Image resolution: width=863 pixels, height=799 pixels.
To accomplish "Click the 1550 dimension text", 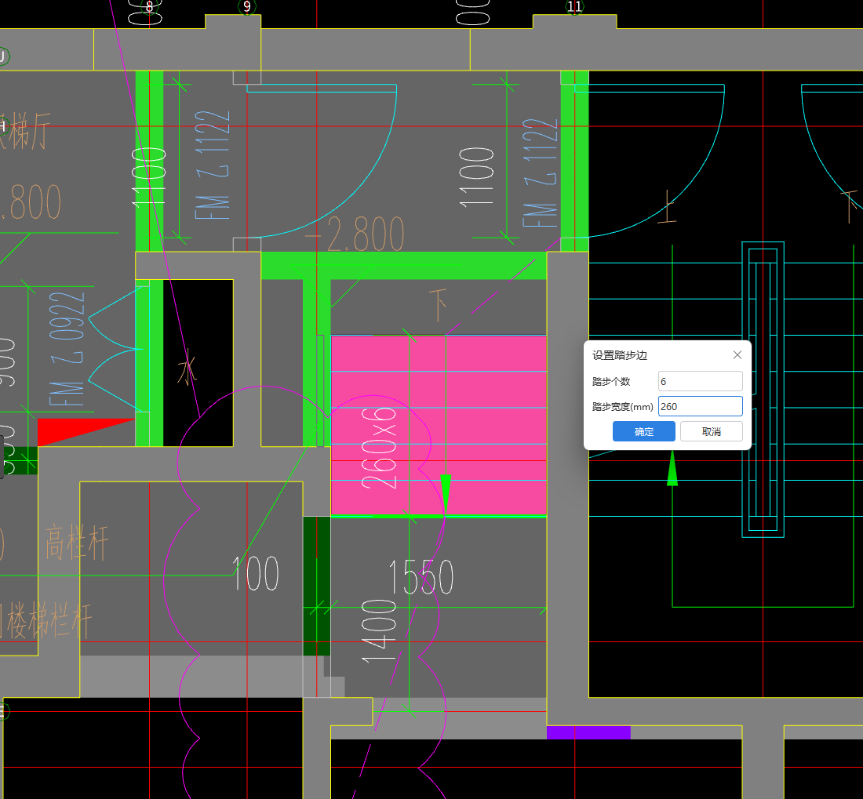I will pyautogui.click(x=421, y=577).
